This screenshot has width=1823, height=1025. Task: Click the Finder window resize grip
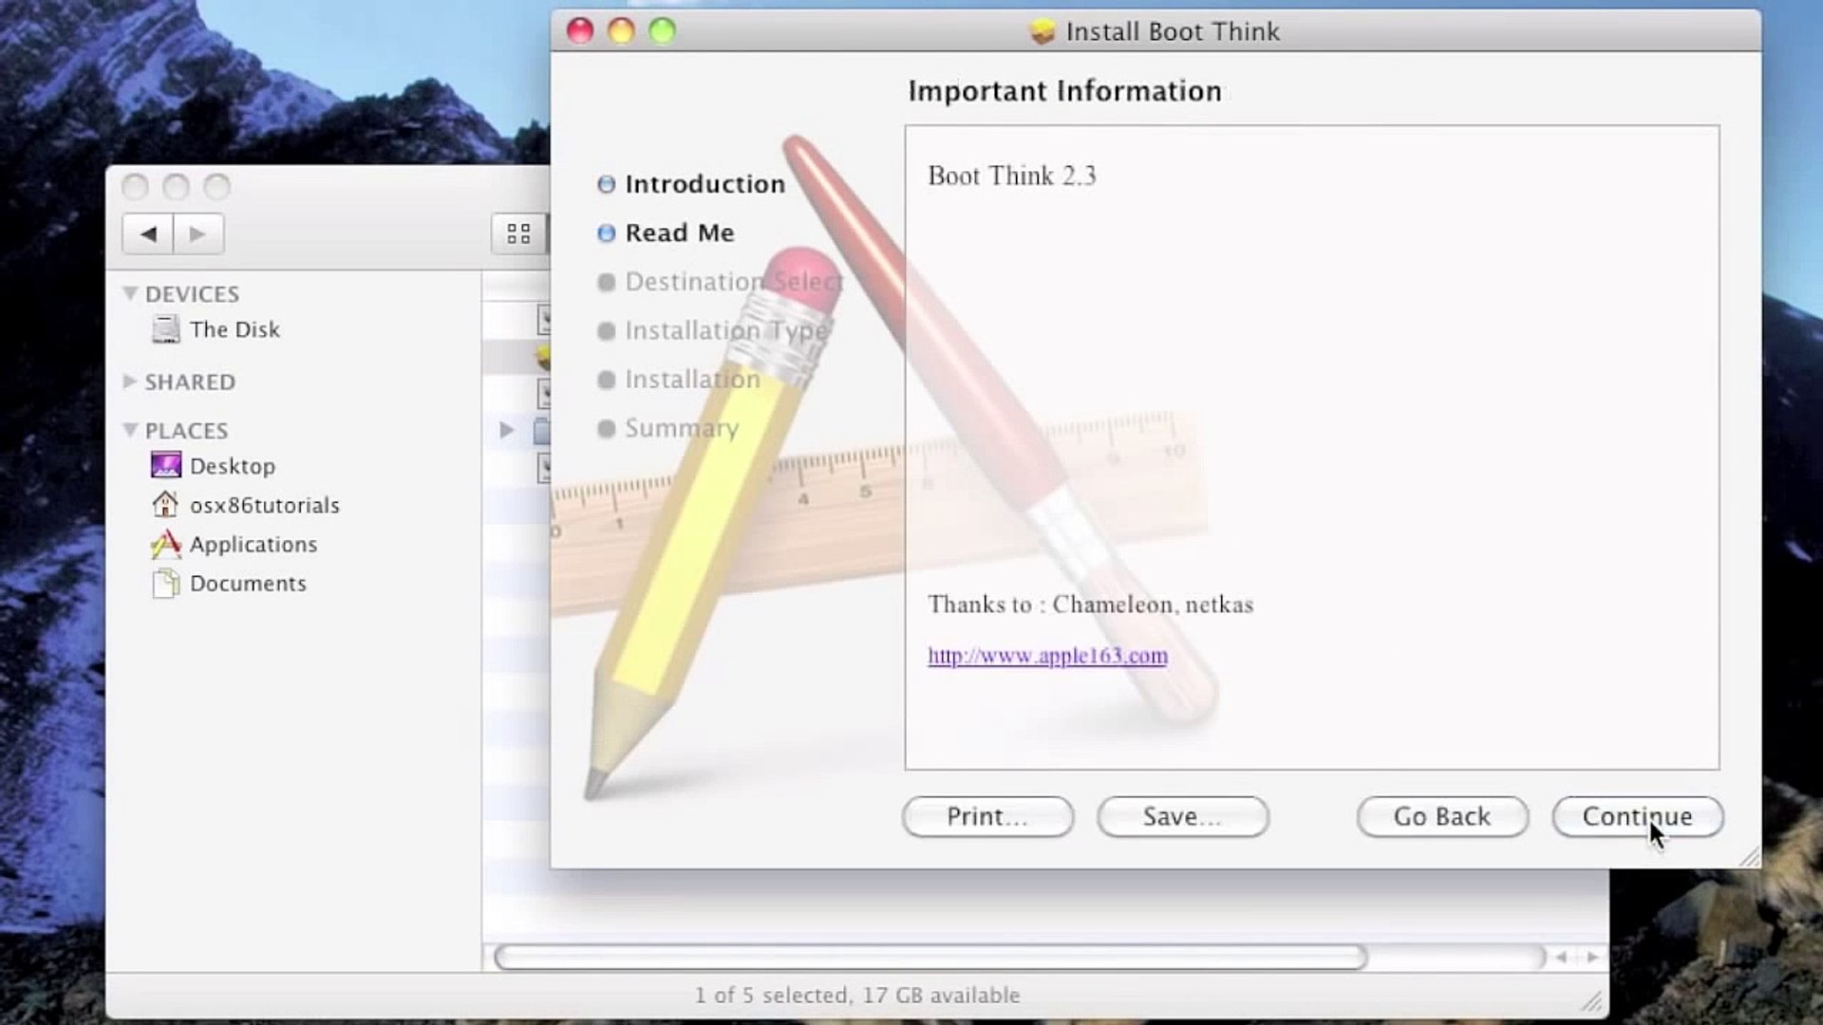coord(1592,1001)
